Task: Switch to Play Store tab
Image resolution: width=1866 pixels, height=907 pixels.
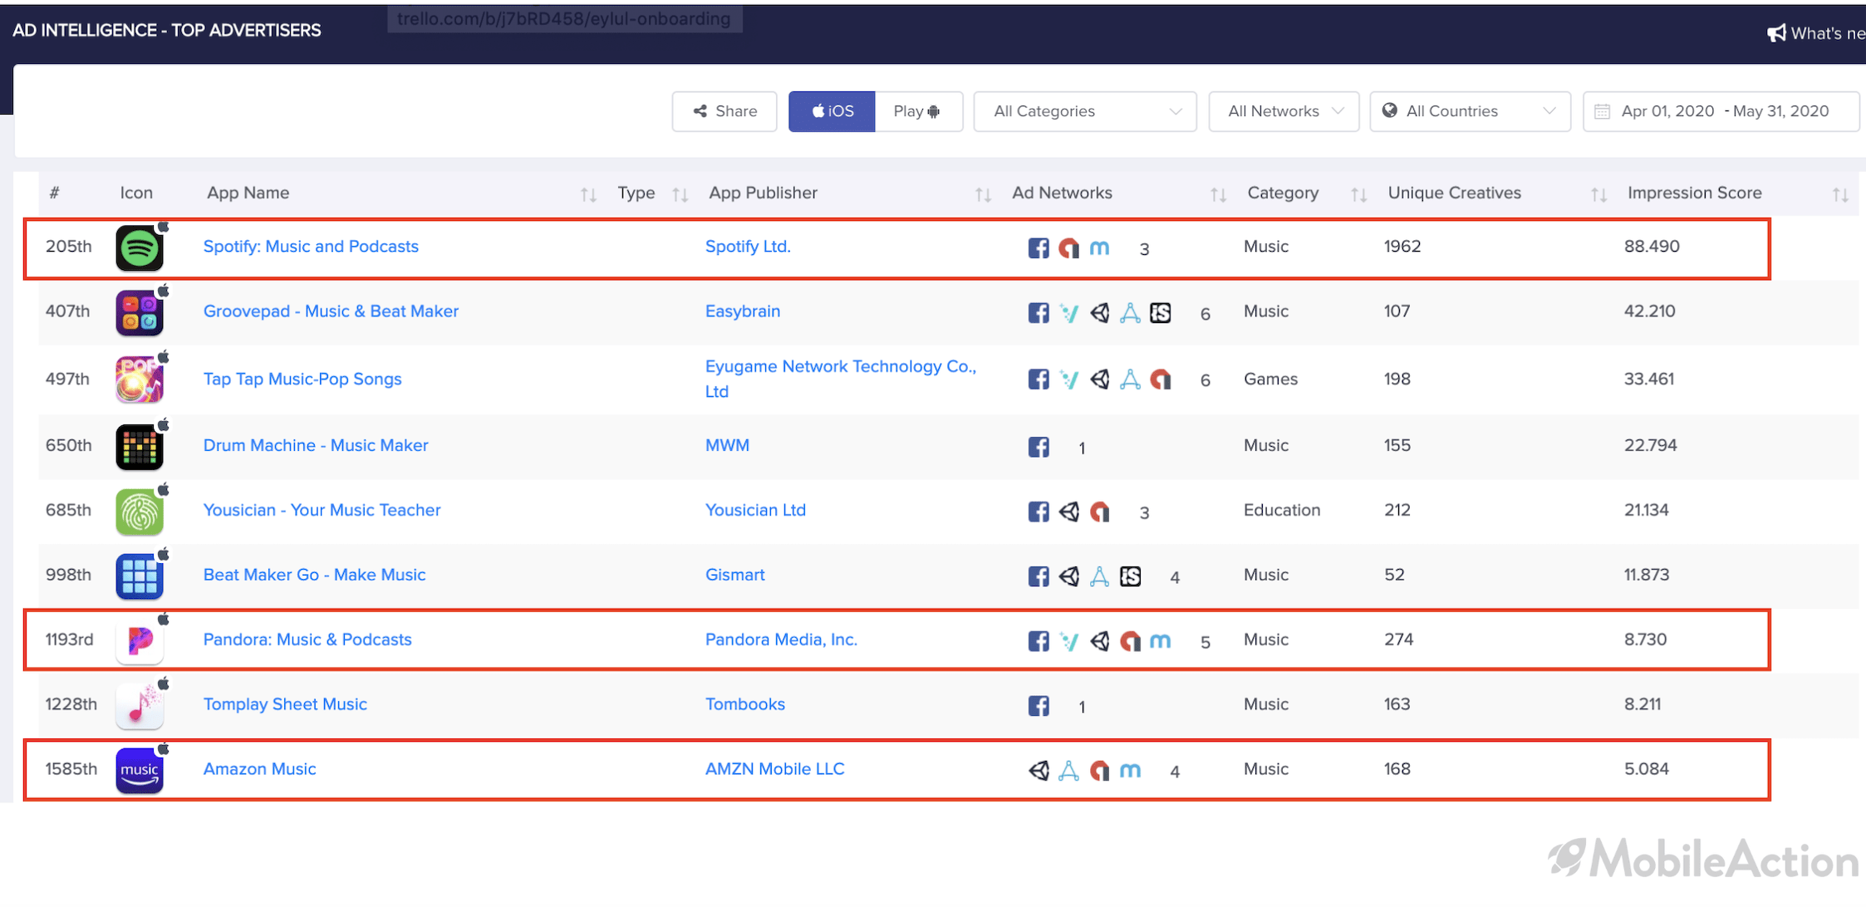Action: pos(917,110)
